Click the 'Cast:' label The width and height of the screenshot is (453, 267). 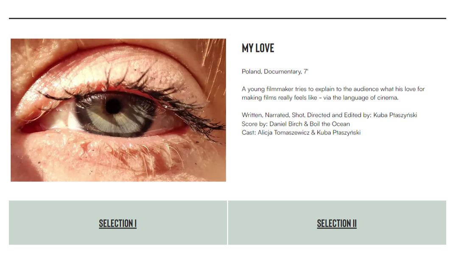coord(249,133)
